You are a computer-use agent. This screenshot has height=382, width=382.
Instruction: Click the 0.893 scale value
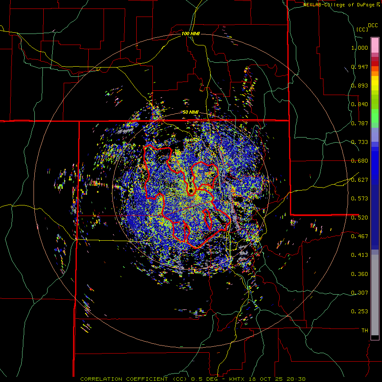pos(360,85)
